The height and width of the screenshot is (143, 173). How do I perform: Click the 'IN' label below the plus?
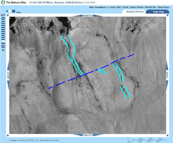pos(3,50)
